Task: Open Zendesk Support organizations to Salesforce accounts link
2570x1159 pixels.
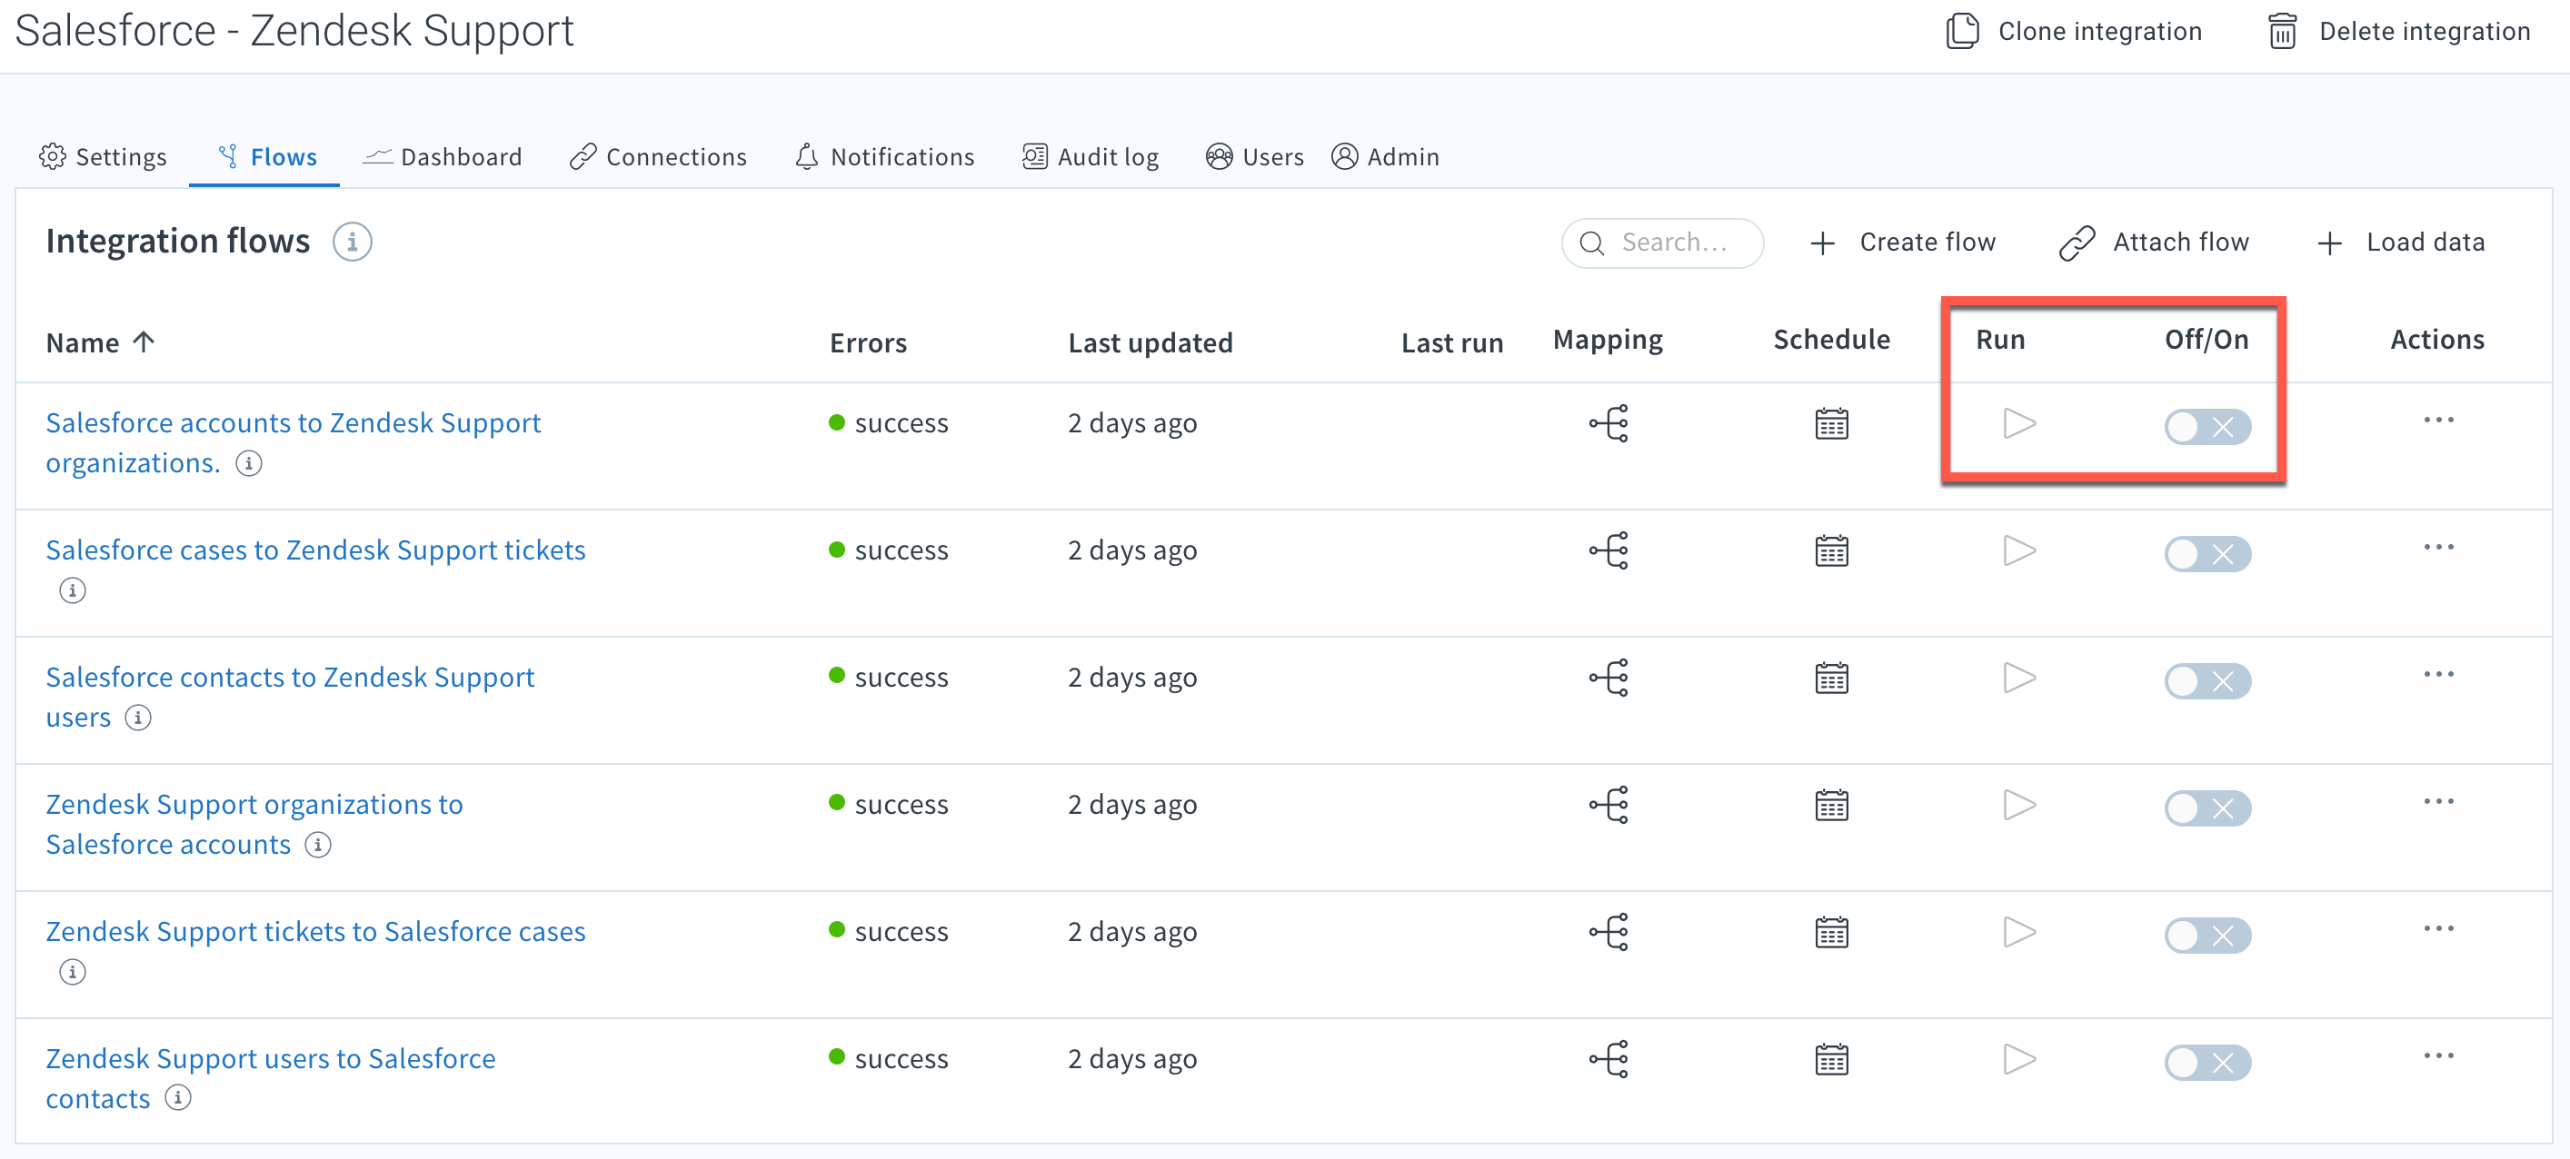Action: click(x=254, y=824)
